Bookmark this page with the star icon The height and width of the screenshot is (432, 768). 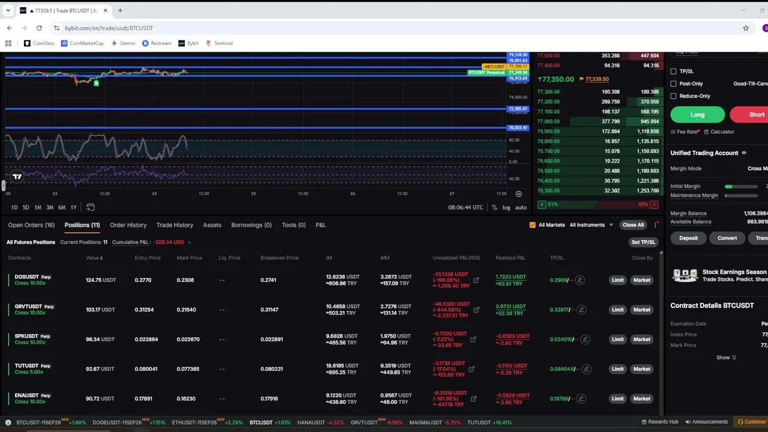click(x=746, y=28)
